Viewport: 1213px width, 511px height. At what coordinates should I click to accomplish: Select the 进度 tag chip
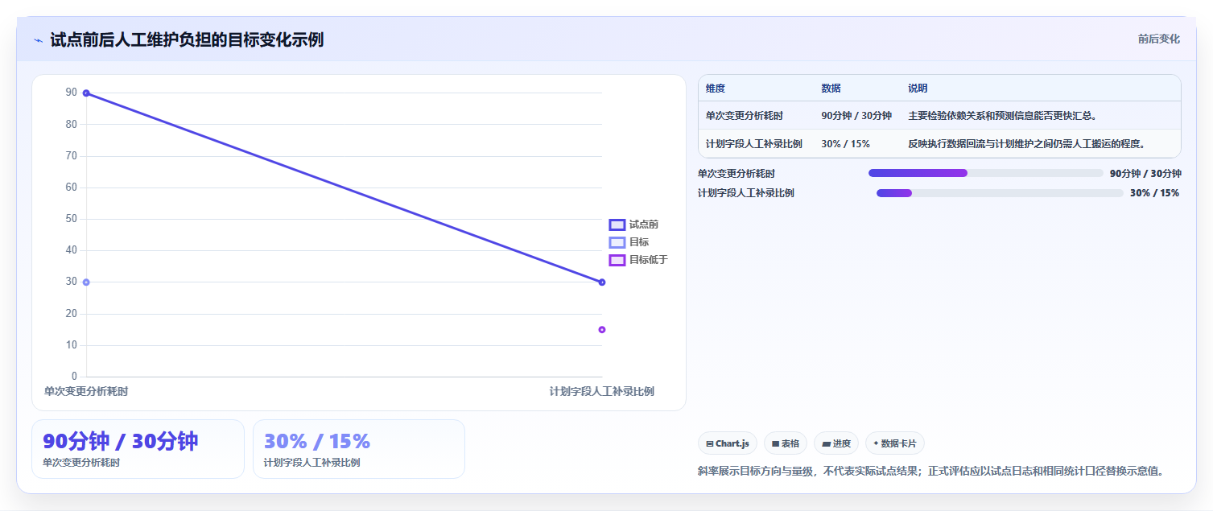[x=836, y=443]
